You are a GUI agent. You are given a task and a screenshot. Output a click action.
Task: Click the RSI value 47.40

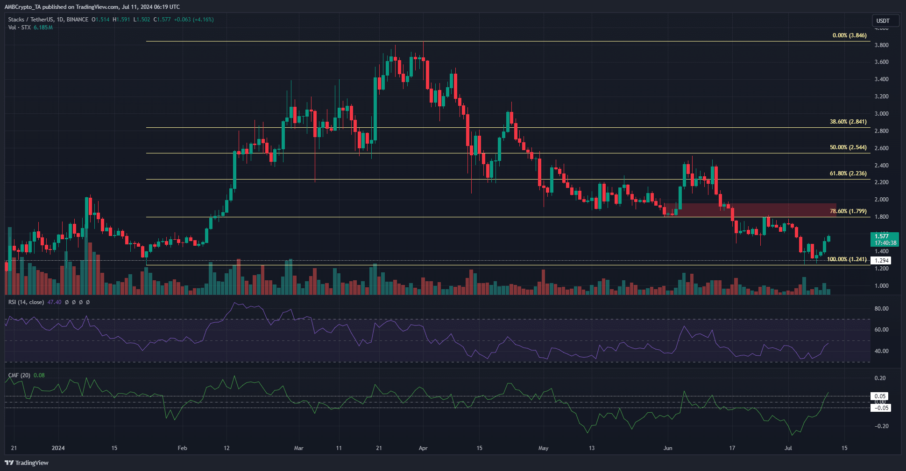pos(54,302)
